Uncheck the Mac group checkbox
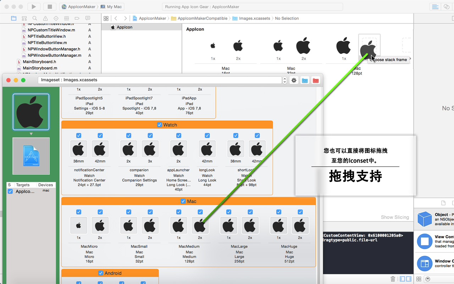 (183, 201)
